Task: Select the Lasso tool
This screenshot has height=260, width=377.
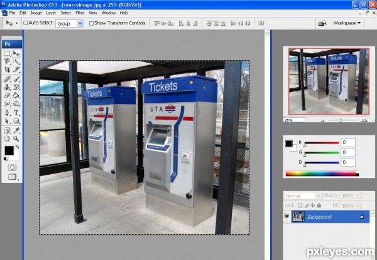Action: click(7, 61)
